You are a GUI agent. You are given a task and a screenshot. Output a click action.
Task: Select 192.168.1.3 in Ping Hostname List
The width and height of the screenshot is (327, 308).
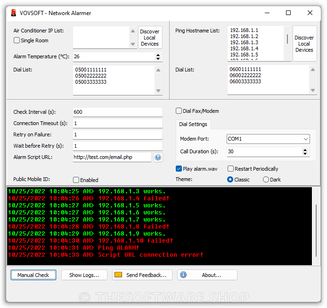click(244, 42)
